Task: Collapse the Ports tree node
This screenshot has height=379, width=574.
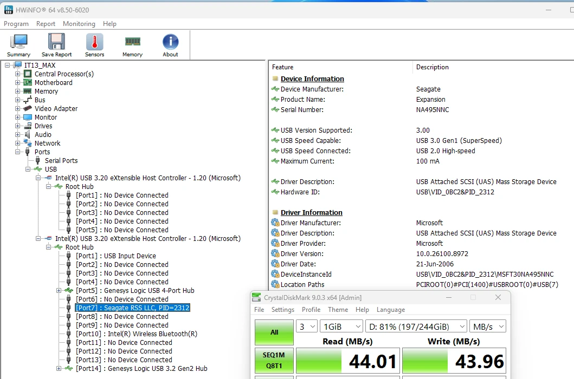Action: click(x=17, y=152)
